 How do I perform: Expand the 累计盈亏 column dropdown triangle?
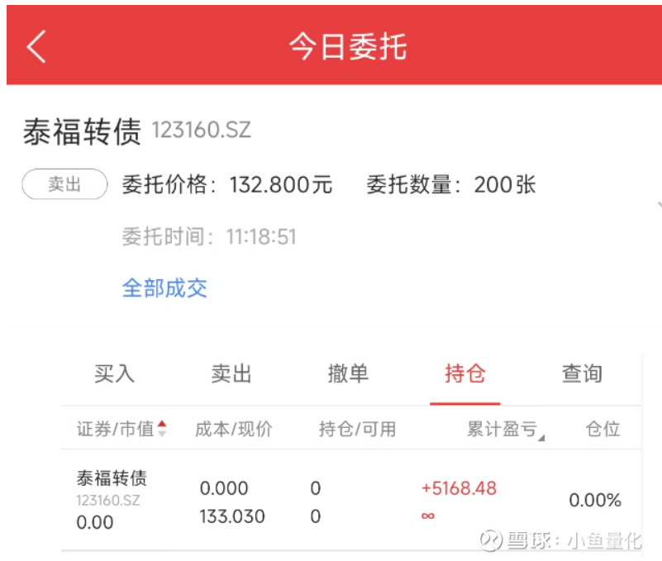click(541, 438)
